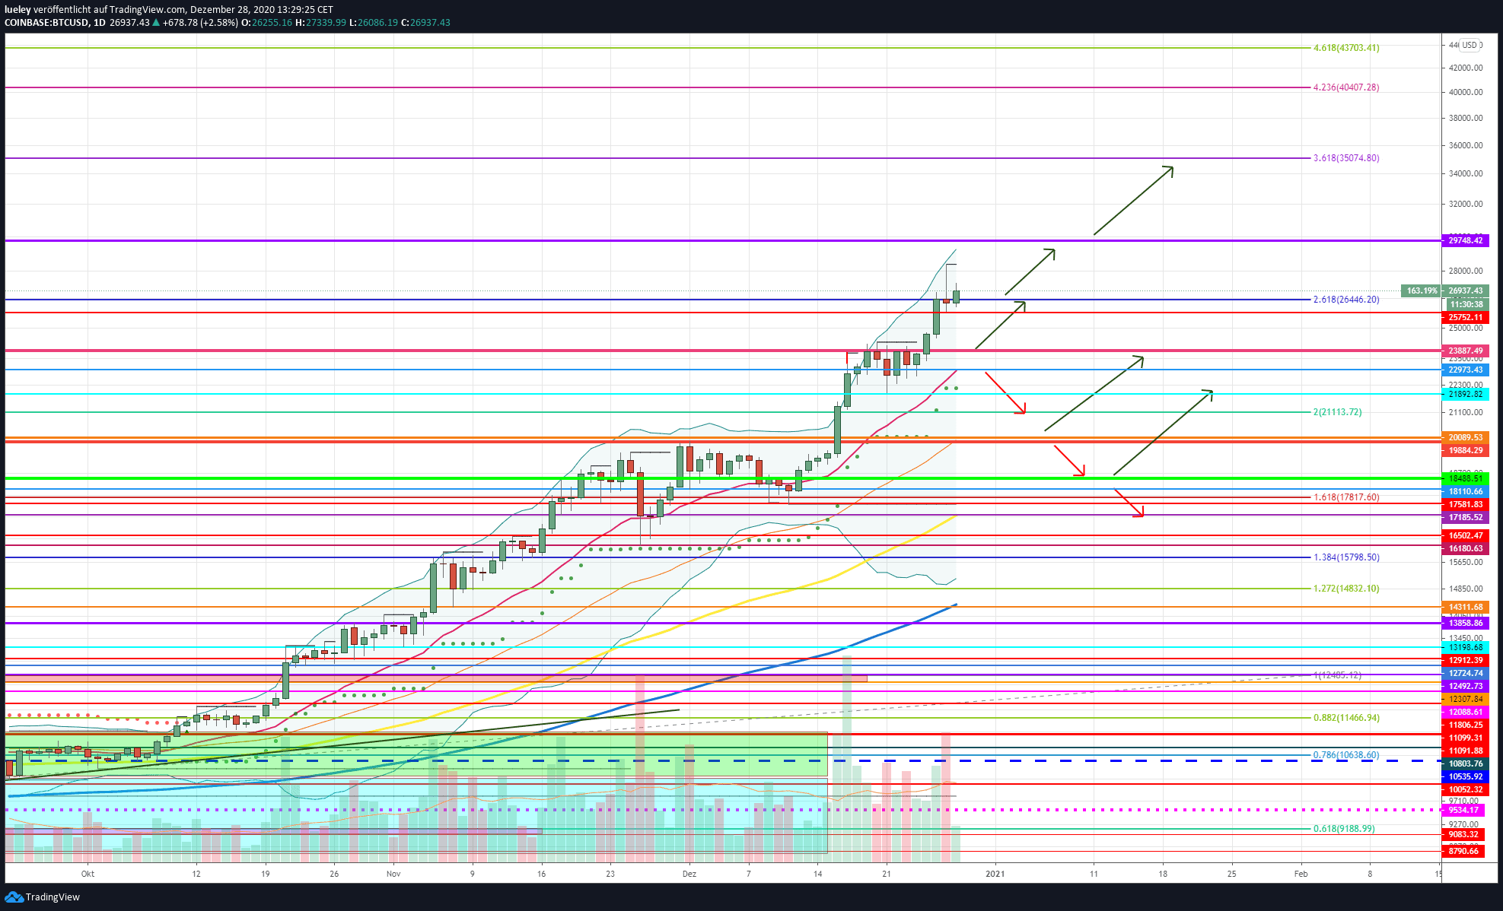Select the 13198.68 cyan price tag

pos(1465,647)
